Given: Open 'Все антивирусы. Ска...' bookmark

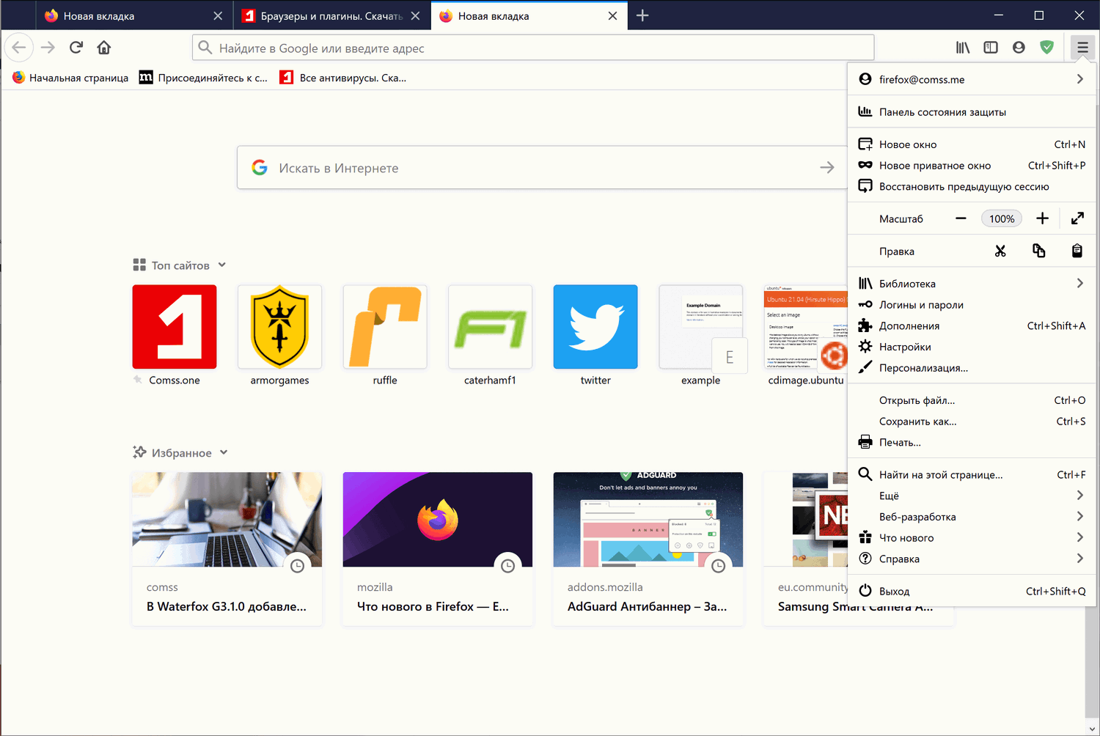Looking at the screenshot, I should pyautogui.click(x=343, y=78).
